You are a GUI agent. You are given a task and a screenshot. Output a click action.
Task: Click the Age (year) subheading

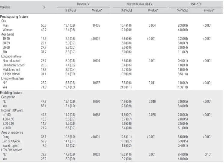click(x=8, y=34)
